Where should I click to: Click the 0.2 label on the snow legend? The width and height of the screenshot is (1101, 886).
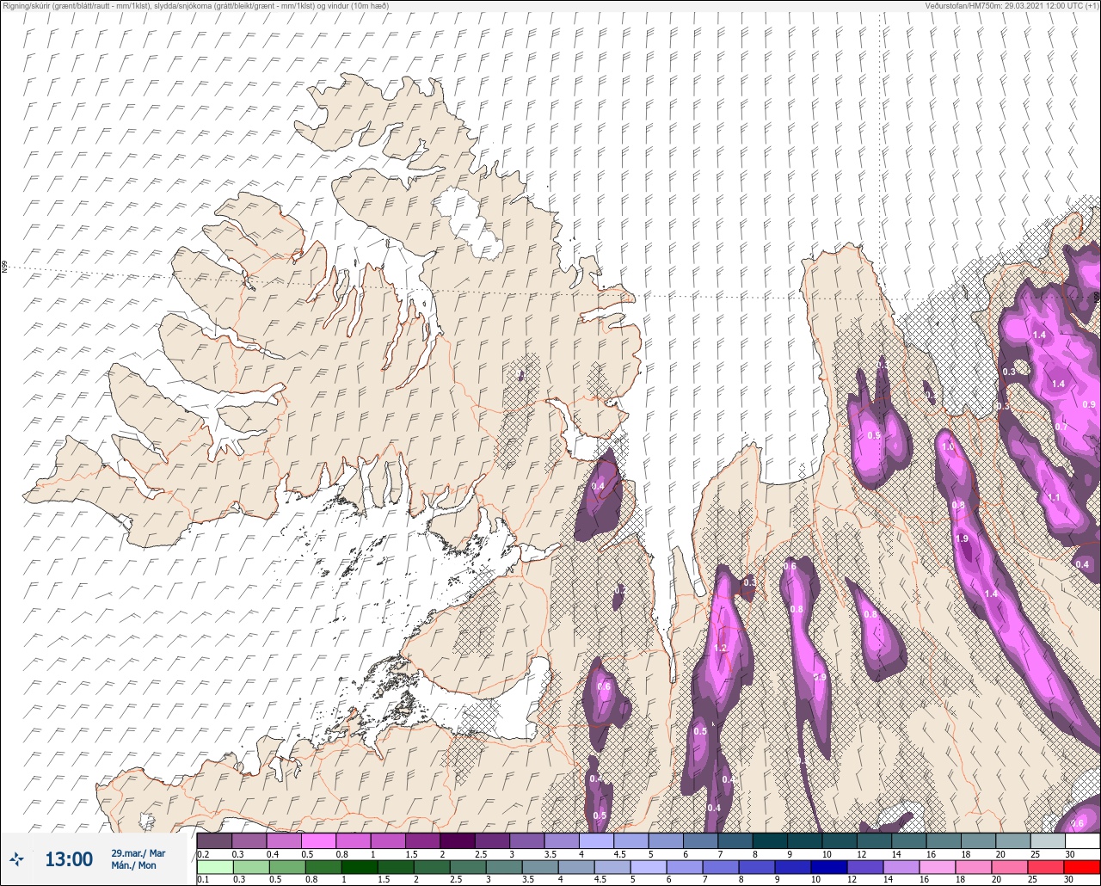click(x=203, y=853)
